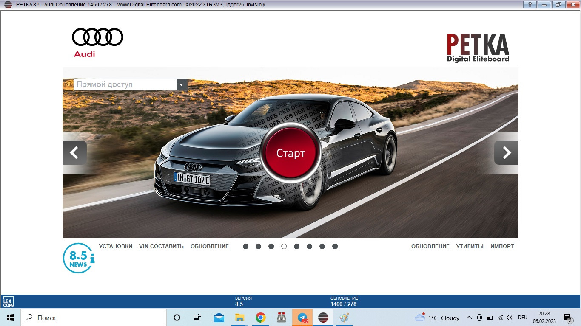Image resolution: width=581 pixels, height=326 pixels.
Task: Open Google Chrome from the taskbar
Action: click(x=261, y=318)
